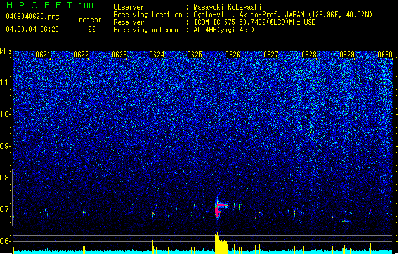The image size is (399, 254).
Task: Click the 0624 time marker
Action: point(157,55)
